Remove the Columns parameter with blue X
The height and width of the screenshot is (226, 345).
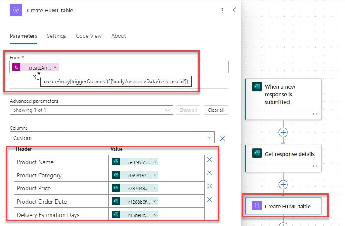tap(222, 138)
